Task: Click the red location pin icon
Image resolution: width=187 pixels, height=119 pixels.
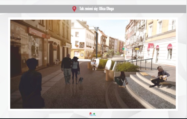Action: tap(74, 9)
